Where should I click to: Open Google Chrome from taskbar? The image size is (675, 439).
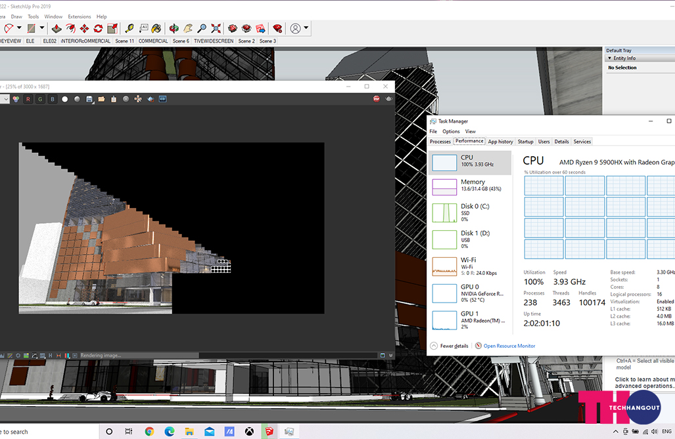pos(149,432)
